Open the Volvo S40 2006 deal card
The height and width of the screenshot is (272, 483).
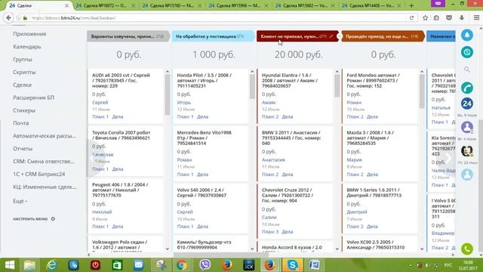pyautogui.click(x=202, y=193)
